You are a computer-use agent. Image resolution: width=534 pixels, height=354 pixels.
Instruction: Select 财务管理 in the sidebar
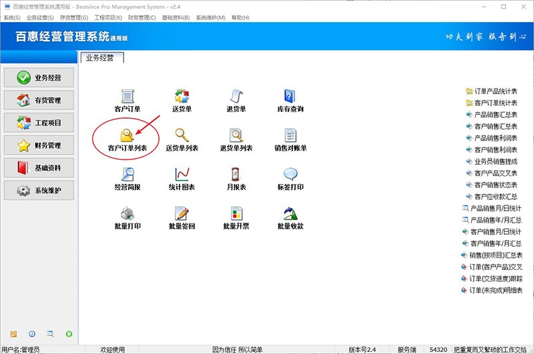39,145
